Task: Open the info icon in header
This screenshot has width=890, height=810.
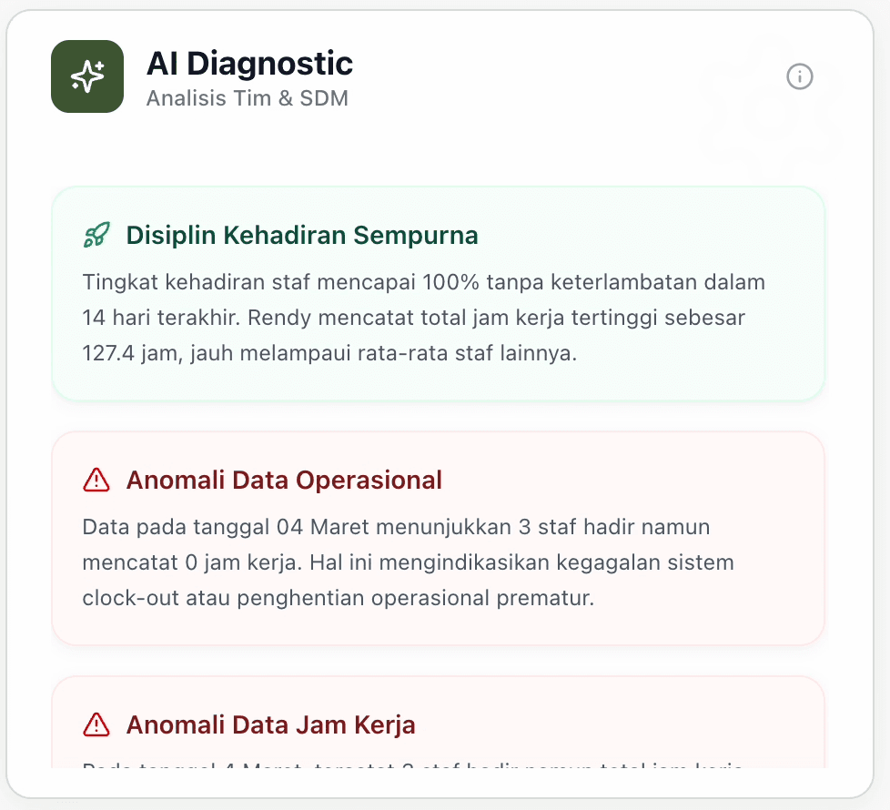Action: [x=799, y=76]
